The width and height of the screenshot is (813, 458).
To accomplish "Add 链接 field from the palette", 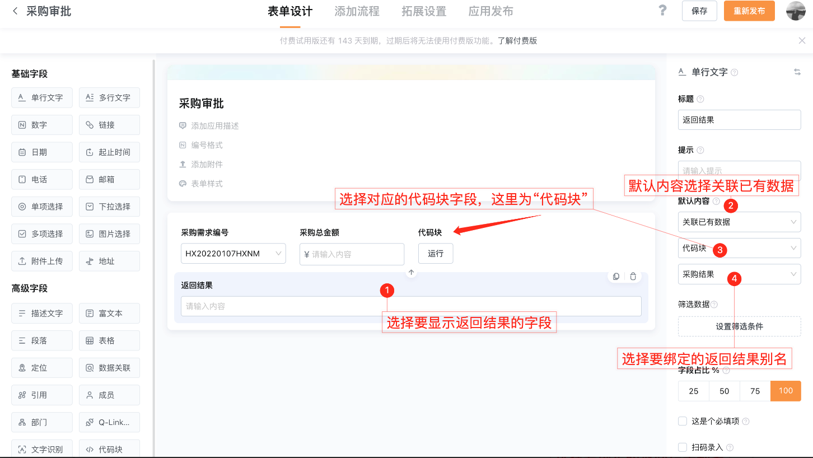I will pos(109,125).
